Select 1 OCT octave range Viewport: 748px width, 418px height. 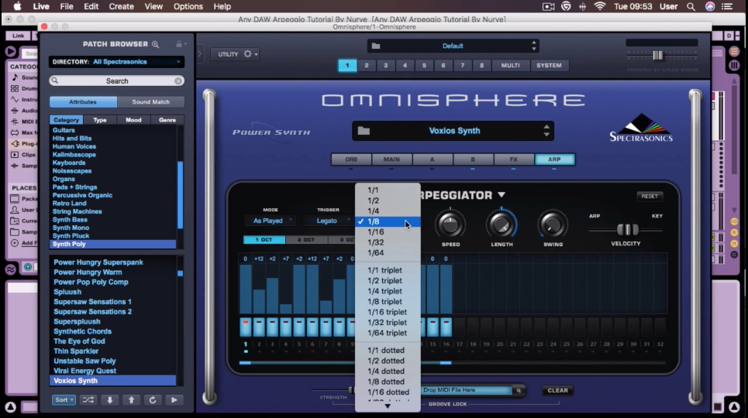coord(264,240)
